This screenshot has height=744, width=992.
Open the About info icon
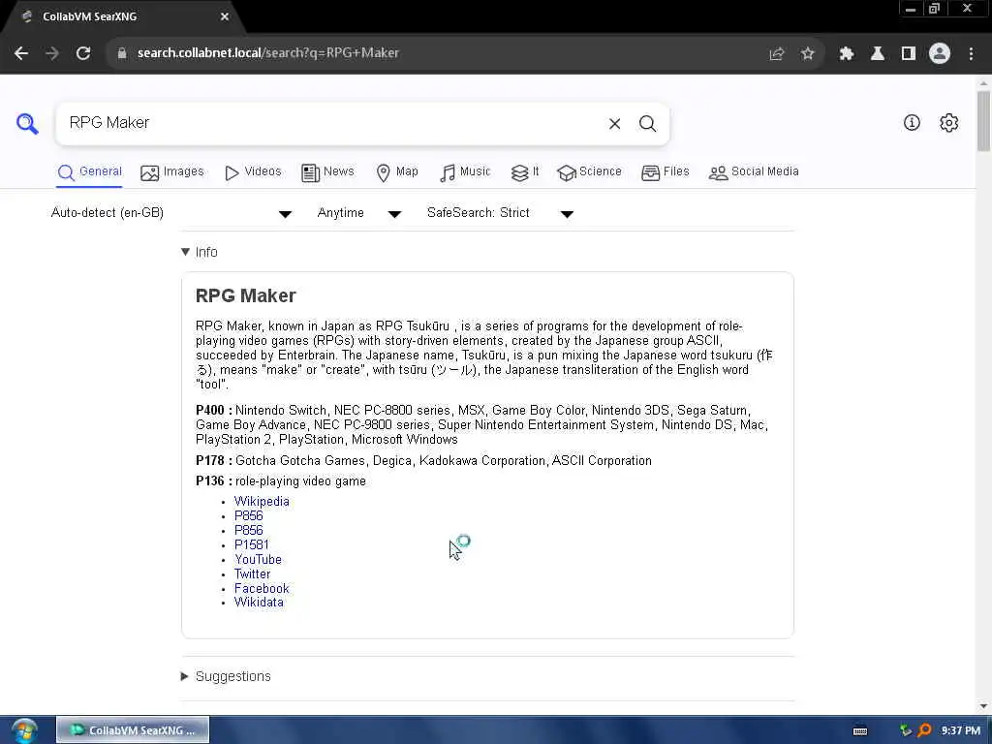tap(912, 123)
